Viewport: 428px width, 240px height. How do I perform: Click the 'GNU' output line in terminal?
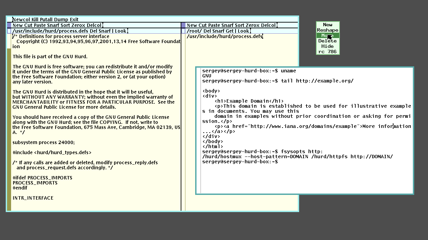(x=207, y=76)
